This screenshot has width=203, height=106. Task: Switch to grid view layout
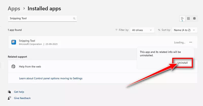pos(188,19)
